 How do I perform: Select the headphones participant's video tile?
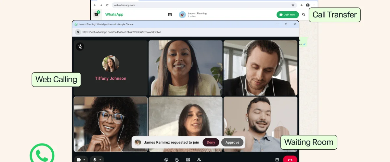(260, 68)
